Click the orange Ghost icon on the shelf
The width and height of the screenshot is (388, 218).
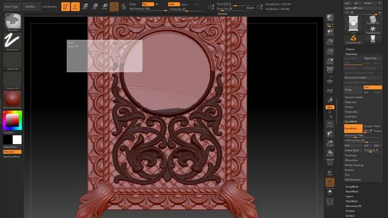[330, 182]
